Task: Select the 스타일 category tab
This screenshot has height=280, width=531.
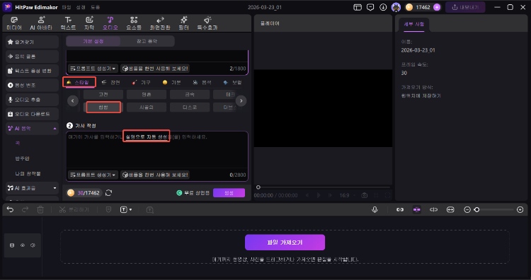Action: [79, 82]
